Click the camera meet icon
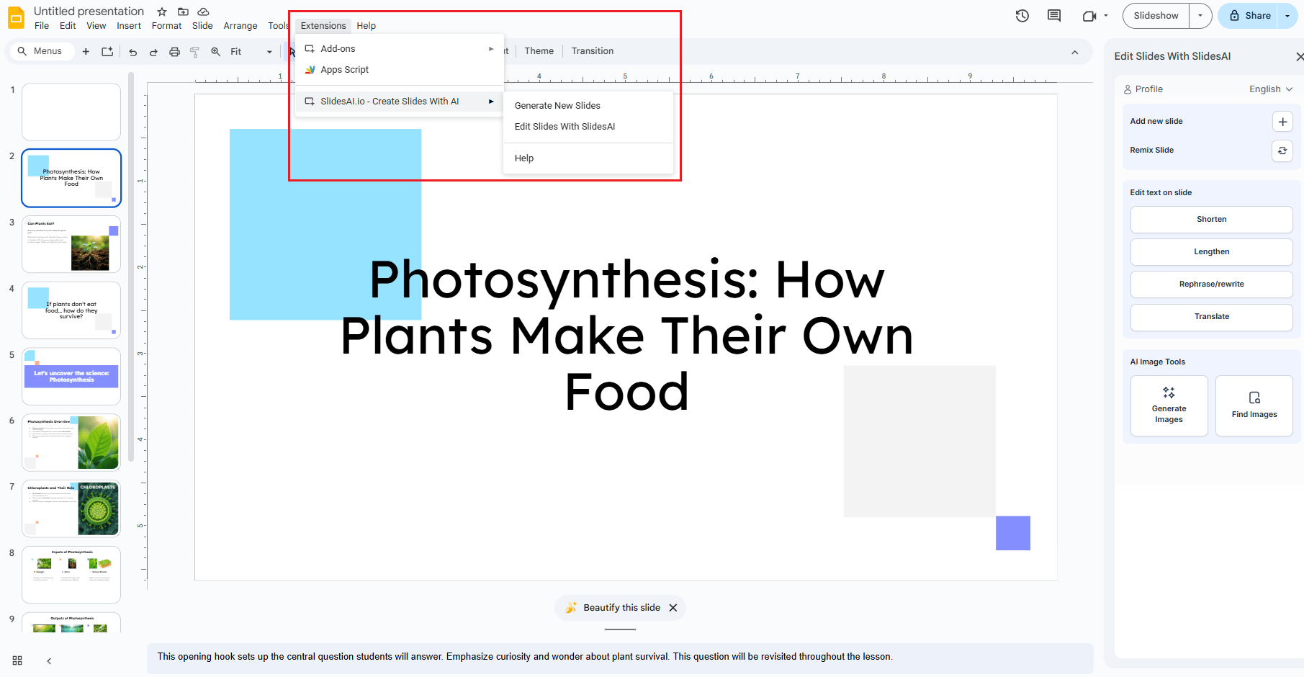This screenshot has width=1304, height=677. [x=1089, y=16]
